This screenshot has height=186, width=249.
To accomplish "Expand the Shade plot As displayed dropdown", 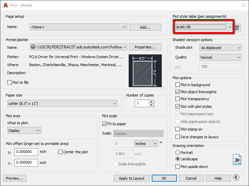I will coord(220,48).
